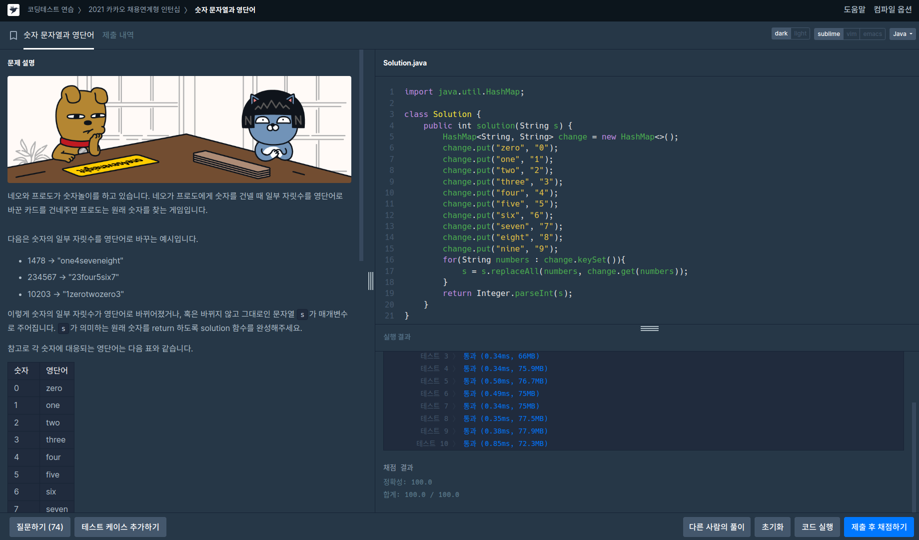919x540 pixels.
Task: Click the Solution.java file label
Action: (405, 63)
